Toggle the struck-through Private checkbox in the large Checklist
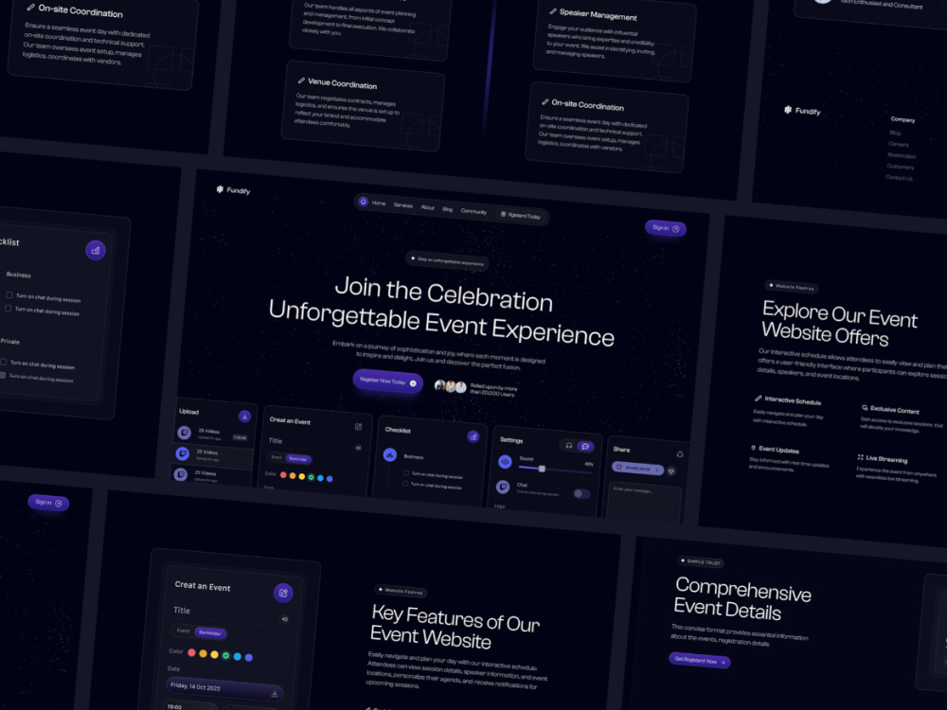 [x=3, y=375]
